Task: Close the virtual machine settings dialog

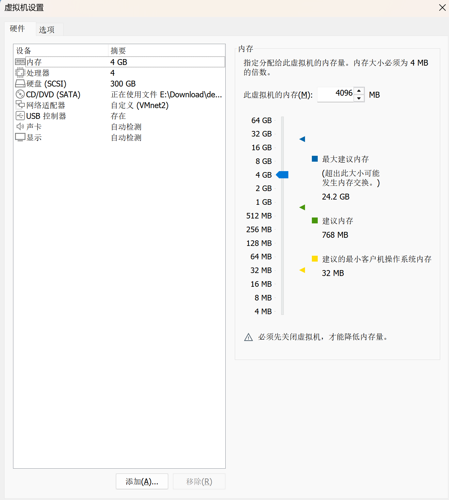Action: 442,8
